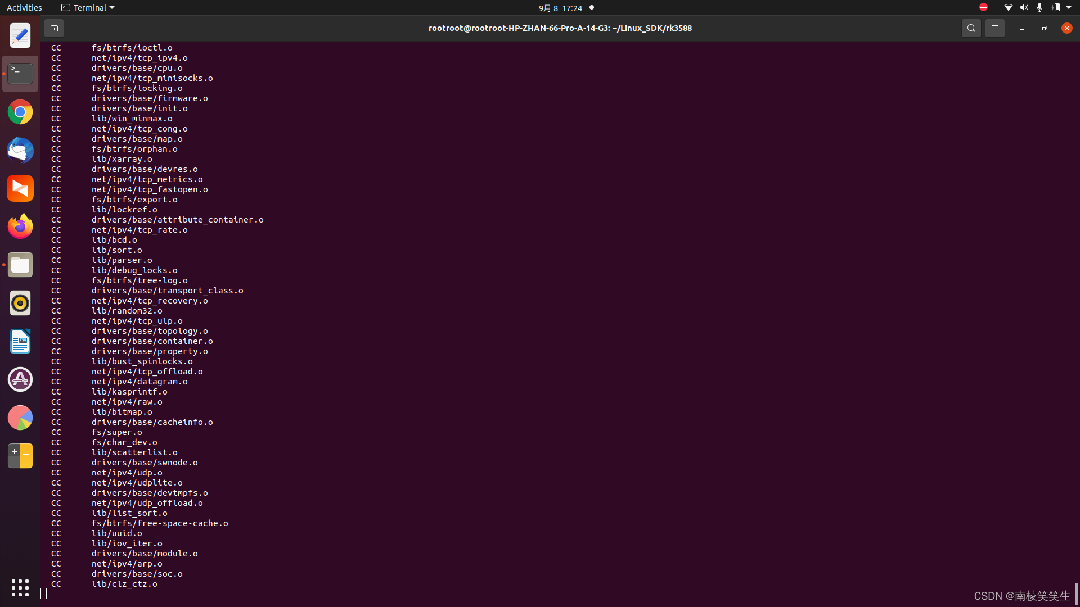
Task: Launch the Calculator from the dock
Action: [20, 455]
